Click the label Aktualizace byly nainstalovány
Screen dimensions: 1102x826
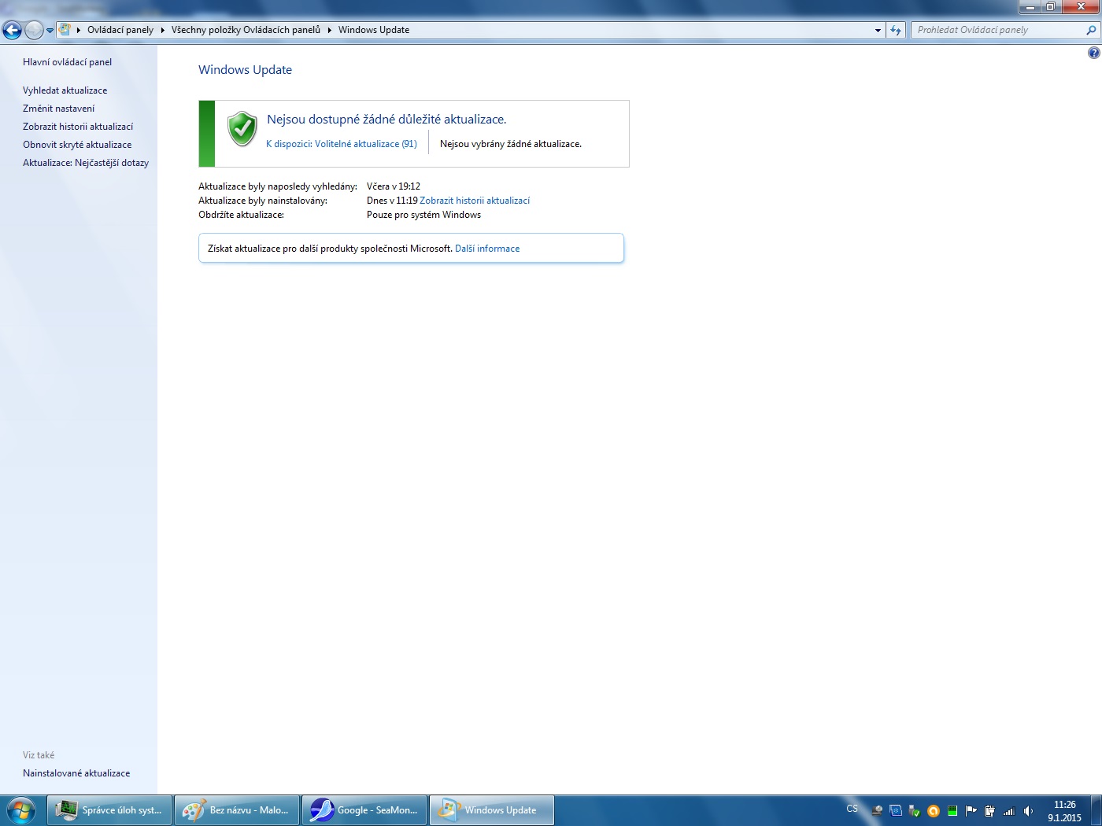[263, 201]
